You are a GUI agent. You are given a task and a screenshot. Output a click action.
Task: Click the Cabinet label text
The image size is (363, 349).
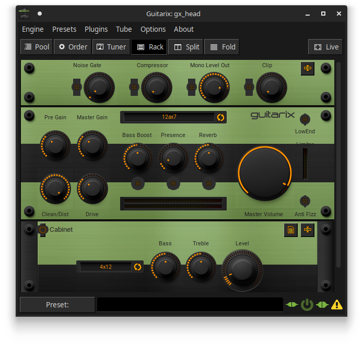pos(61,229)
